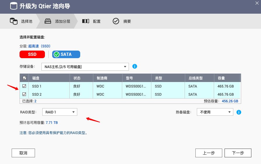
Task: Click the 配置 step icon
Action: tap(85, 21)
